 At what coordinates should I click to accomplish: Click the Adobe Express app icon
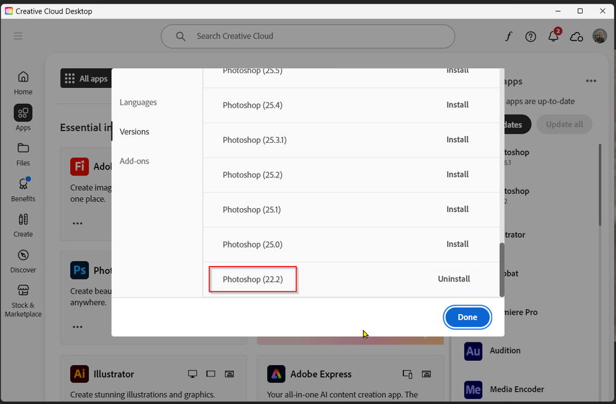coord(276,374)
